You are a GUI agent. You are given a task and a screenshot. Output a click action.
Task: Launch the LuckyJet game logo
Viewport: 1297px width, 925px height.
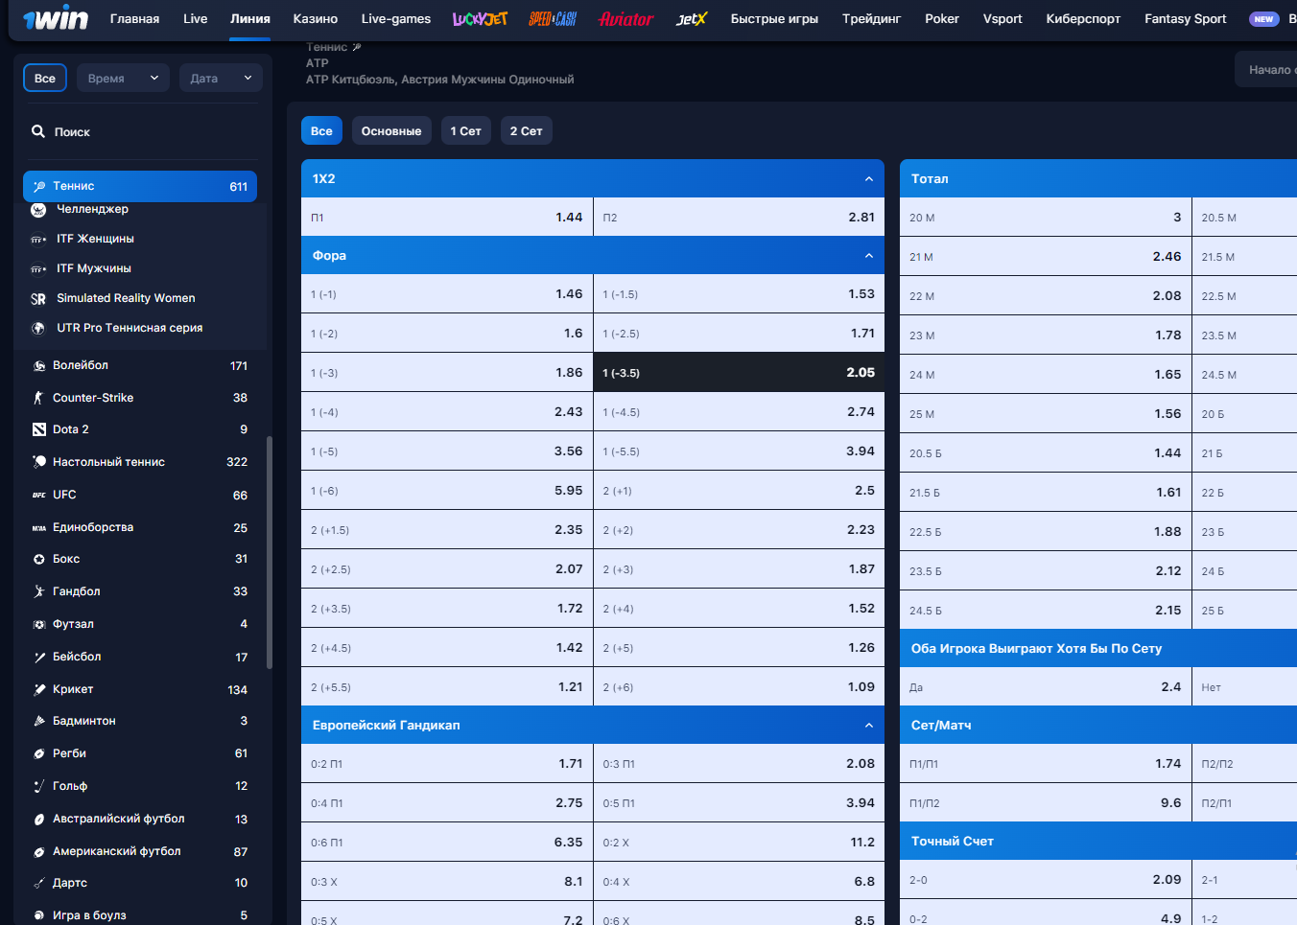480,19
